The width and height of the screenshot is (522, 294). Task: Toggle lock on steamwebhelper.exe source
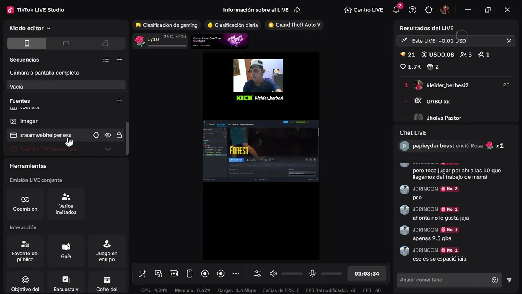(x=119, y=135)
